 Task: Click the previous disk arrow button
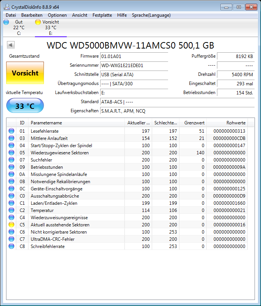11,45
